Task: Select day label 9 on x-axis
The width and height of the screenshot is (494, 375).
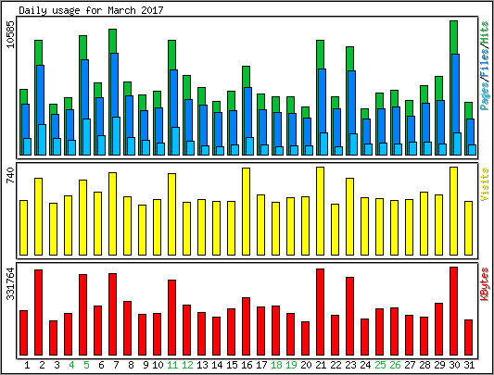Action: [x=146, y=365]
